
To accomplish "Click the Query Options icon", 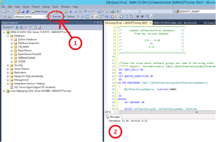I will click(92, 17).
